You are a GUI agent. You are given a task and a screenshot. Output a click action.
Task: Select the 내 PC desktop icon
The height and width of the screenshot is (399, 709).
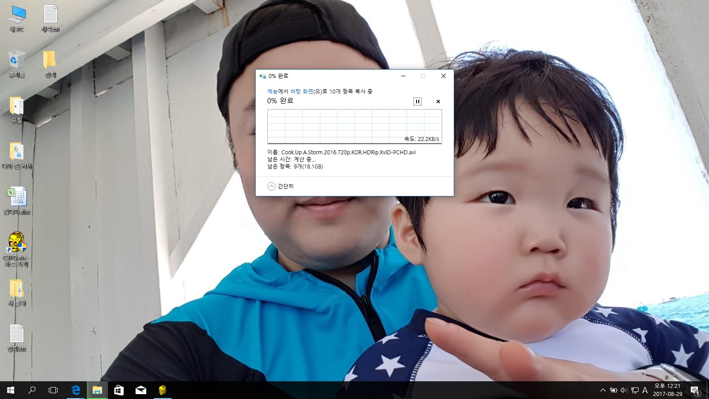(17, 19)
